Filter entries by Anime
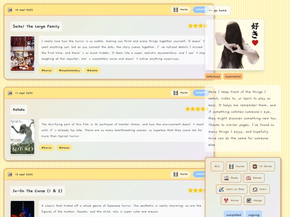This screenshot has width=290, height=217. point(231,200)
